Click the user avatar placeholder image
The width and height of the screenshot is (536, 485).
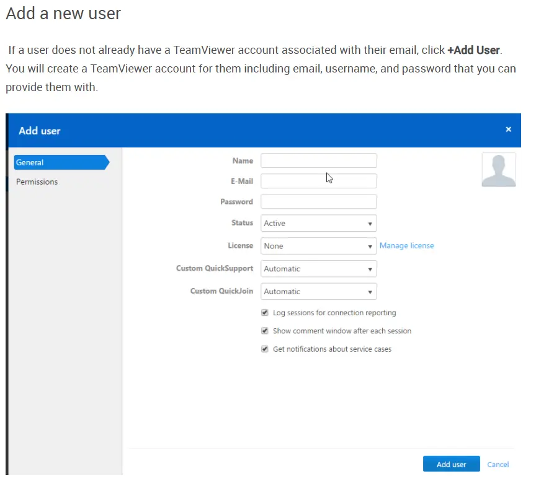[499, 170]
